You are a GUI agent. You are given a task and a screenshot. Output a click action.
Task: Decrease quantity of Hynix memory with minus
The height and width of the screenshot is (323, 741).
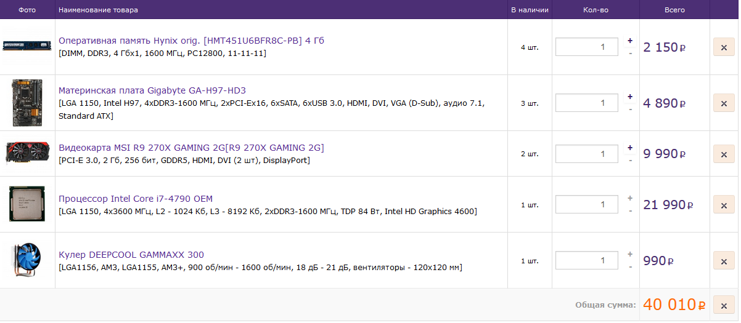click(630, 53)
